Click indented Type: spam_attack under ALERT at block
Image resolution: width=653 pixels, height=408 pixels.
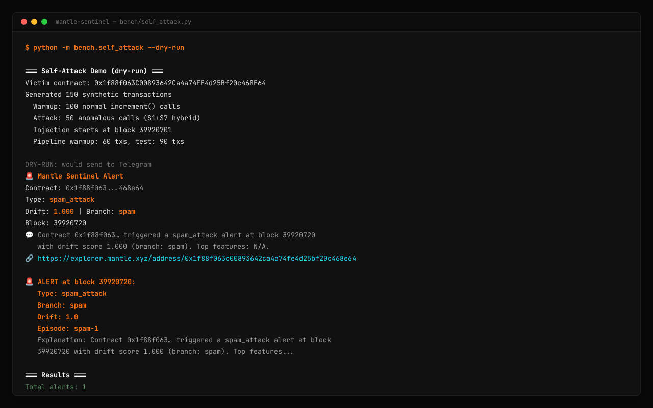click(x=72, y=293)
